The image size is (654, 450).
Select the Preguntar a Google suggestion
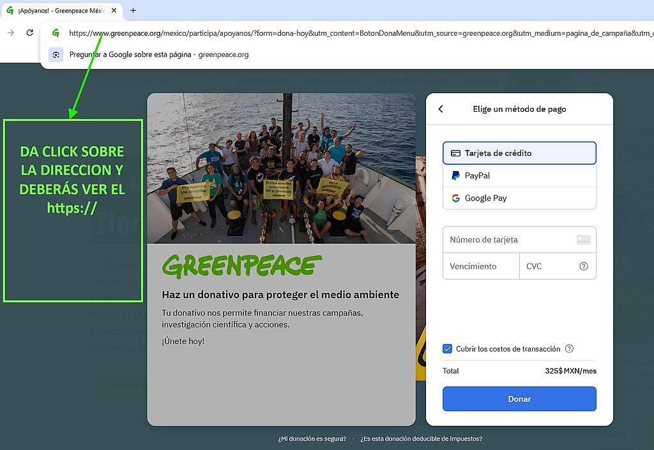coord(159,55)
